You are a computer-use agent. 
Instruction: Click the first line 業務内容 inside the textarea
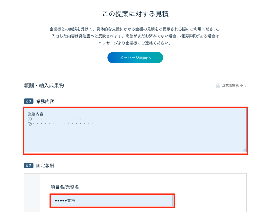tap(36, 114)
